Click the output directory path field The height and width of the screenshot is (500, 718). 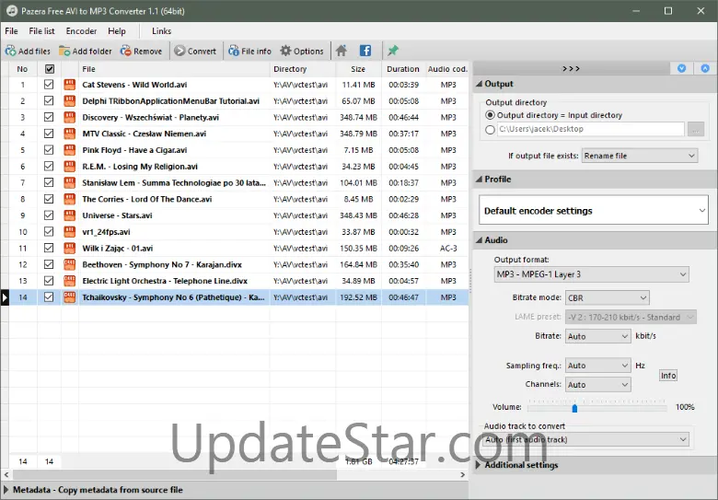591,130
